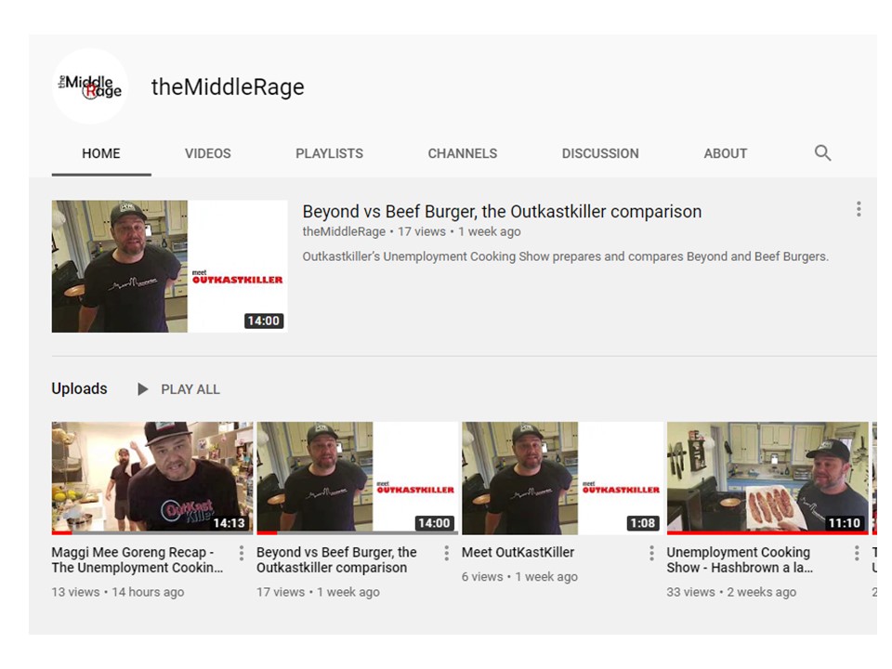
Task: Play the 1:08 Meet OutKastKiller thumbnail
Action: point(563,478)
